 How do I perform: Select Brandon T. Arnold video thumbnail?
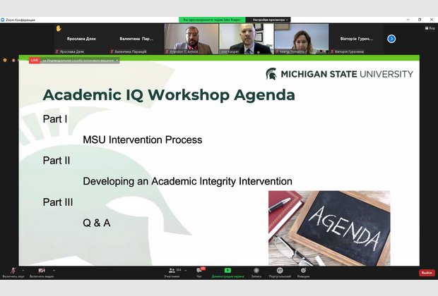click(x=191, y=39)
